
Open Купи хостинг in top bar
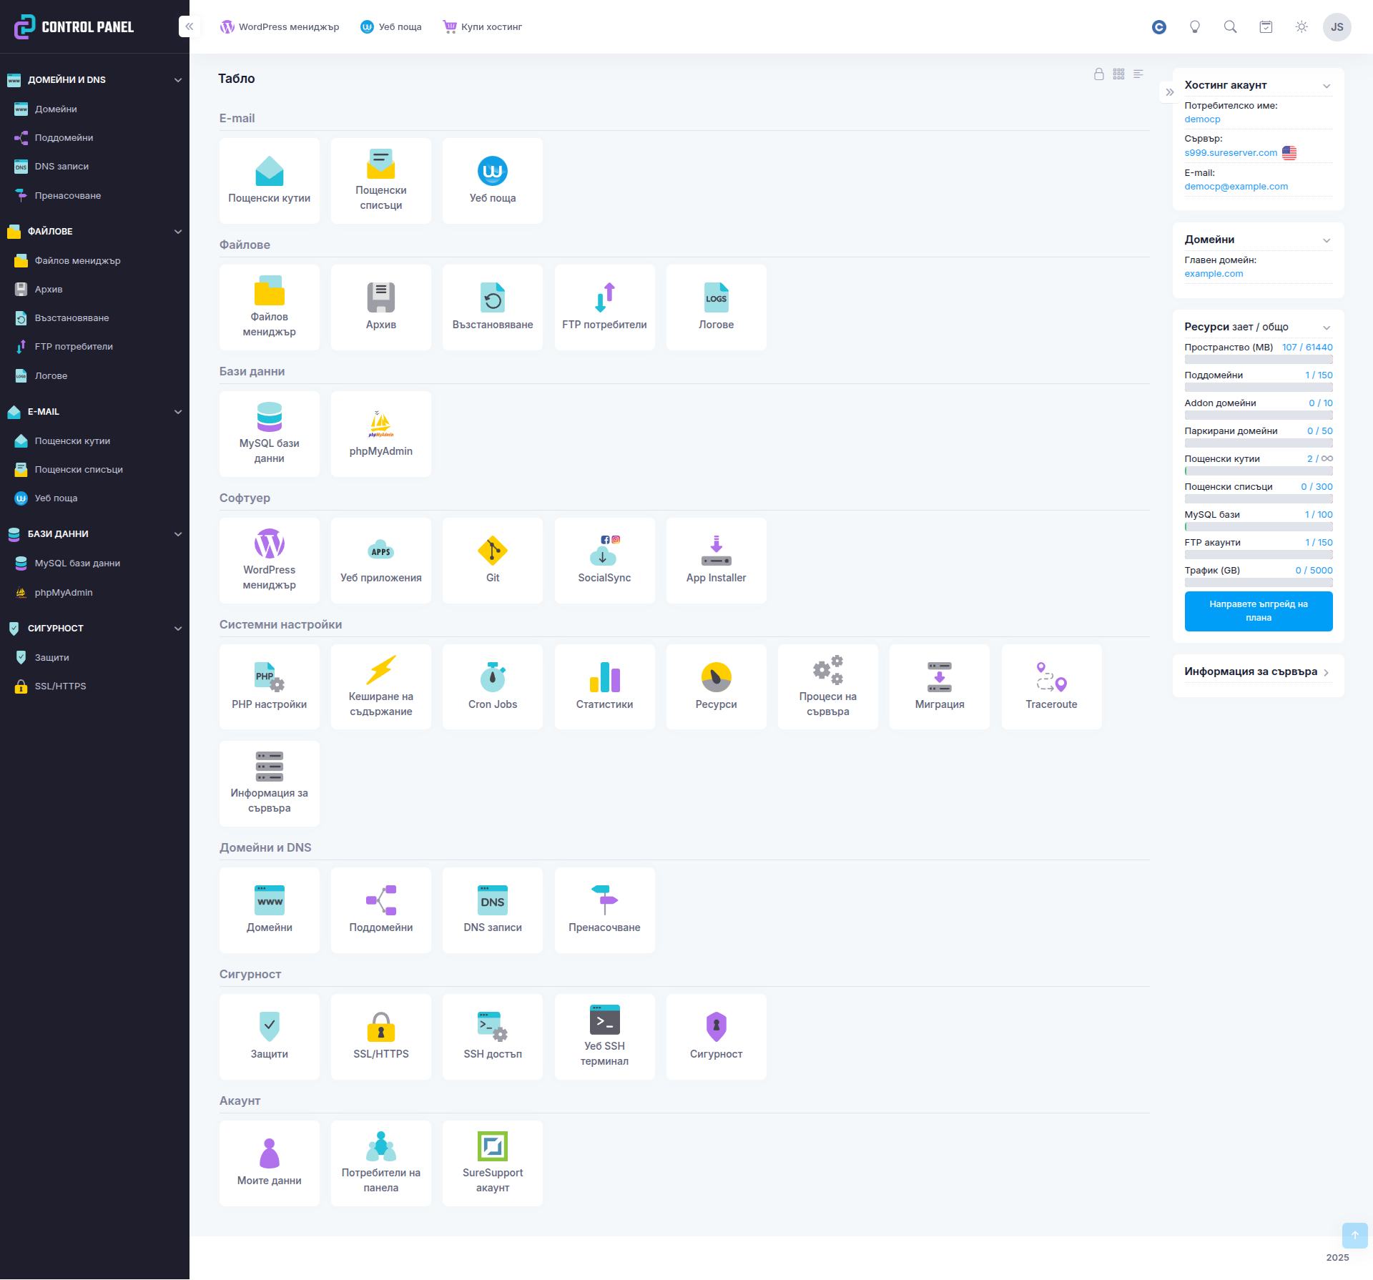(483, 26)
